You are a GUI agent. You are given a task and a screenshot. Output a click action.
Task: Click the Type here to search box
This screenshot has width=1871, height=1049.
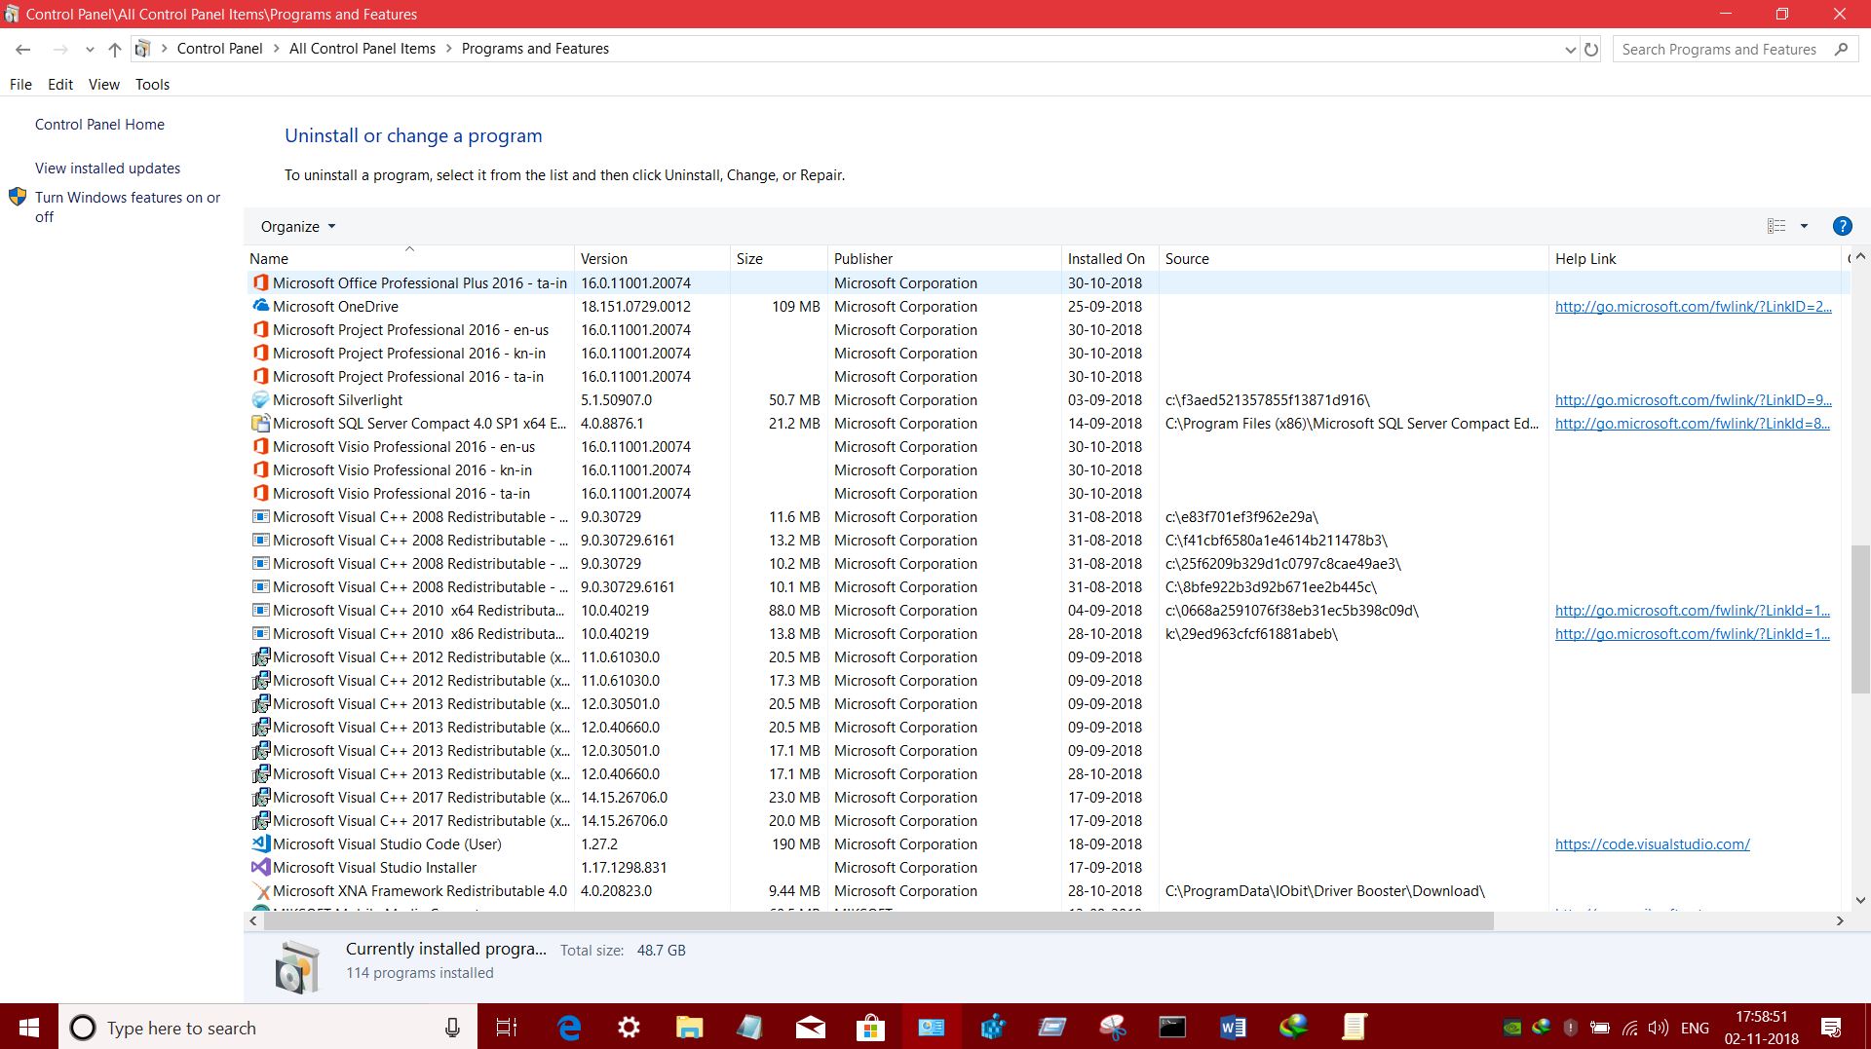[268, 1028]
